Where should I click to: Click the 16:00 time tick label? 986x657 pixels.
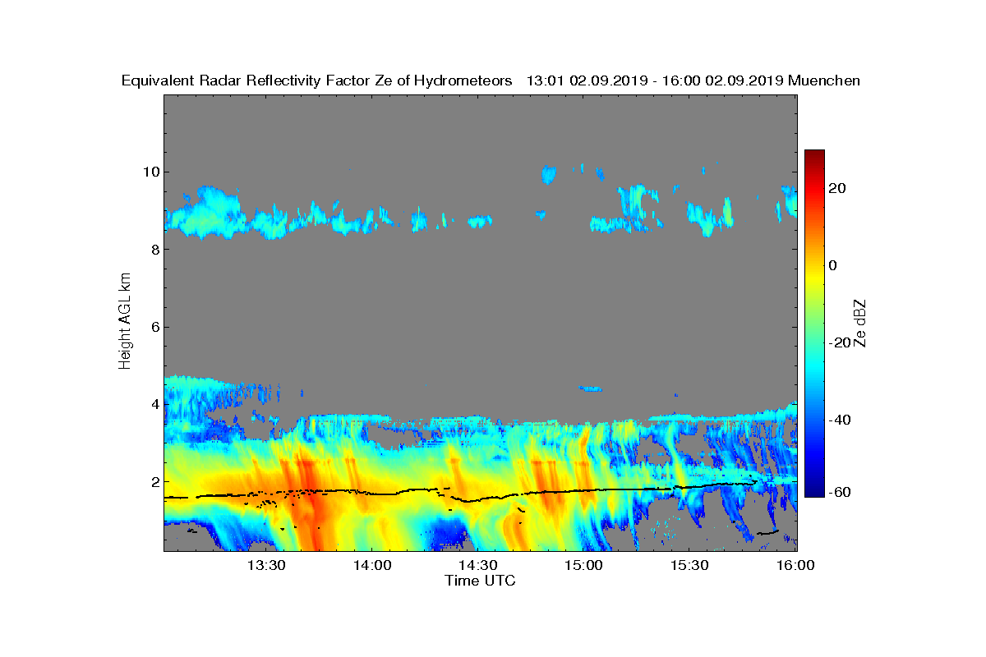(x=796, y=566)
